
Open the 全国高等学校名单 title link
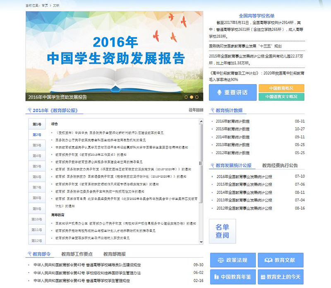tap(257, 16)
